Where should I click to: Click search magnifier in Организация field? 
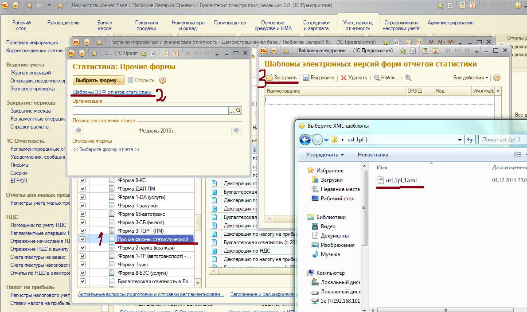[238, 110]
